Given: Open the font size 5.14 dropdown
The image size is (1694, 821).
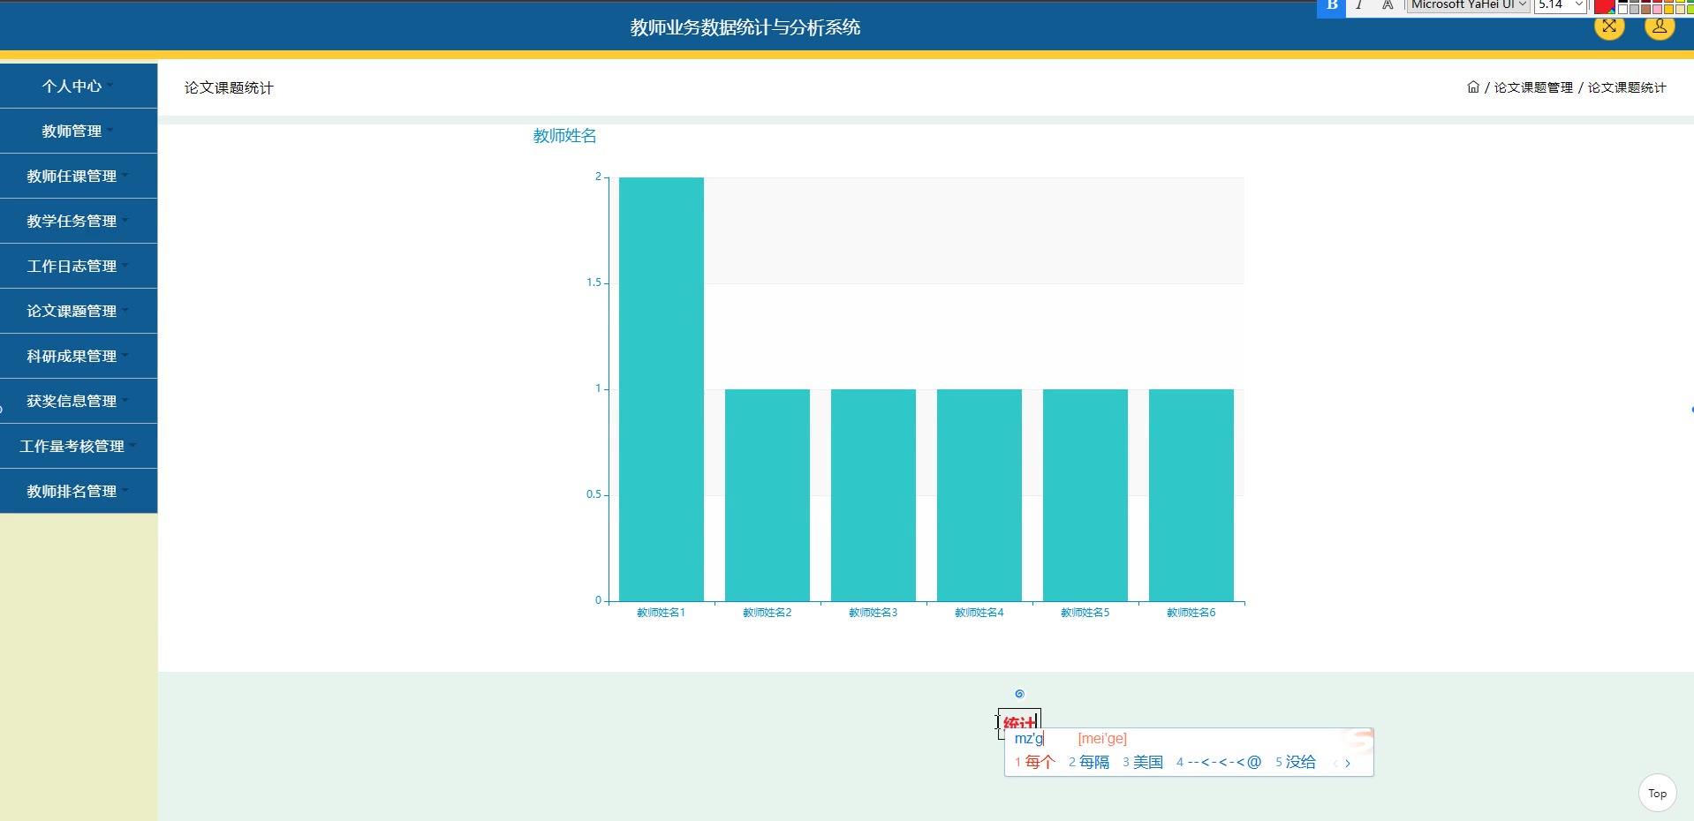Looking at the screenshot, I should (1560, 5).
